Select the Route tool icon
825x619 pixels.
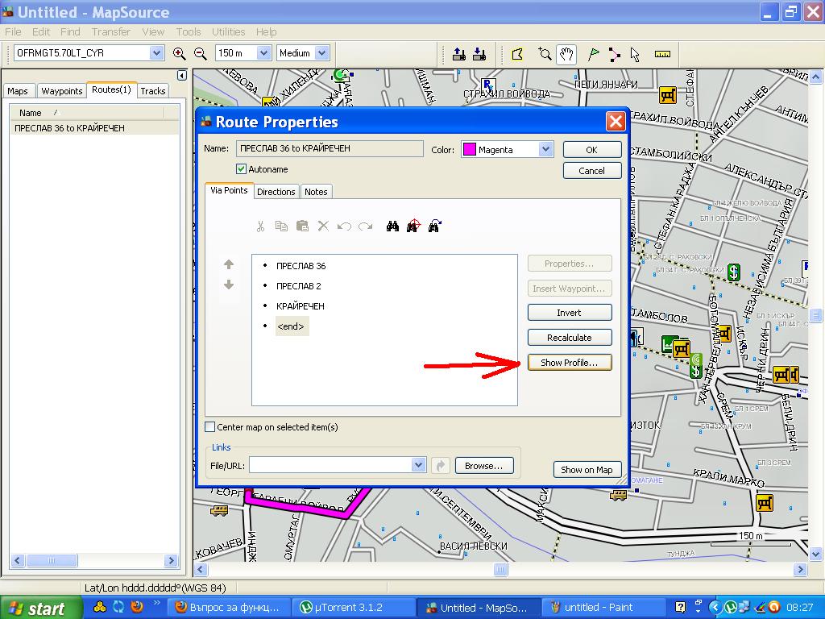pyautogui.click(x=615, y=54)
